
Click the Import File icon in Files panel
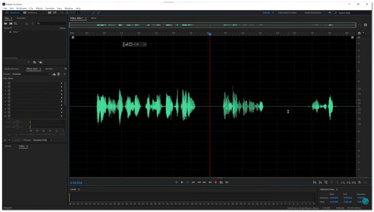pyautogui.click(x=11, y=23)
